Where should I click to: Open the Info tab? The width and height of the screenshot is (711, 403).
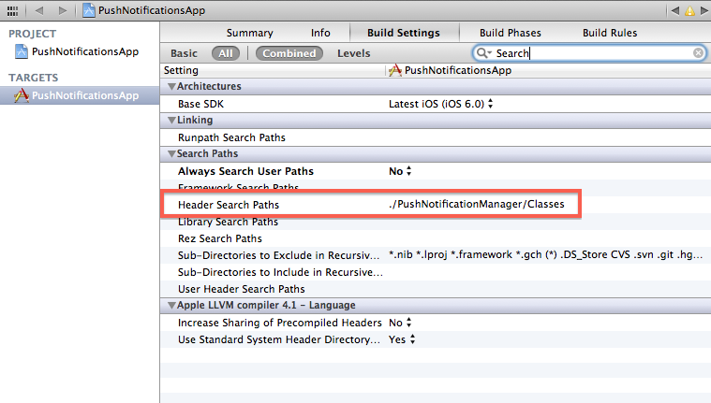tap(320, 33)
